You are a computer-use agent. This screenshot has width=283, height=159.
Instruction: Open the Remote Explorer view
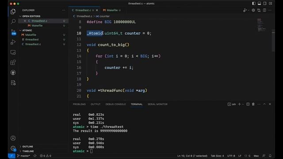[13, 52]
